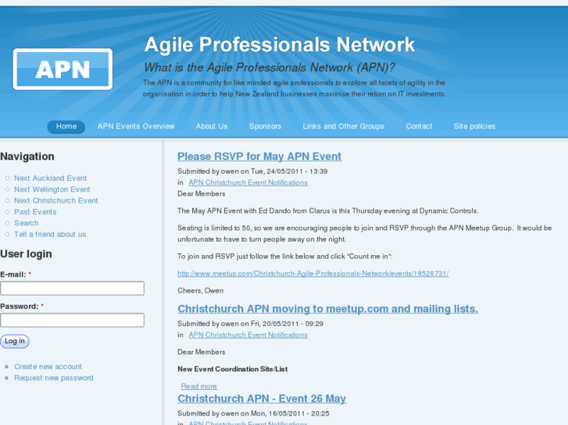This screenshot has height=425, width=568.
Task: Open the Contact page
Action: [419, 126]
